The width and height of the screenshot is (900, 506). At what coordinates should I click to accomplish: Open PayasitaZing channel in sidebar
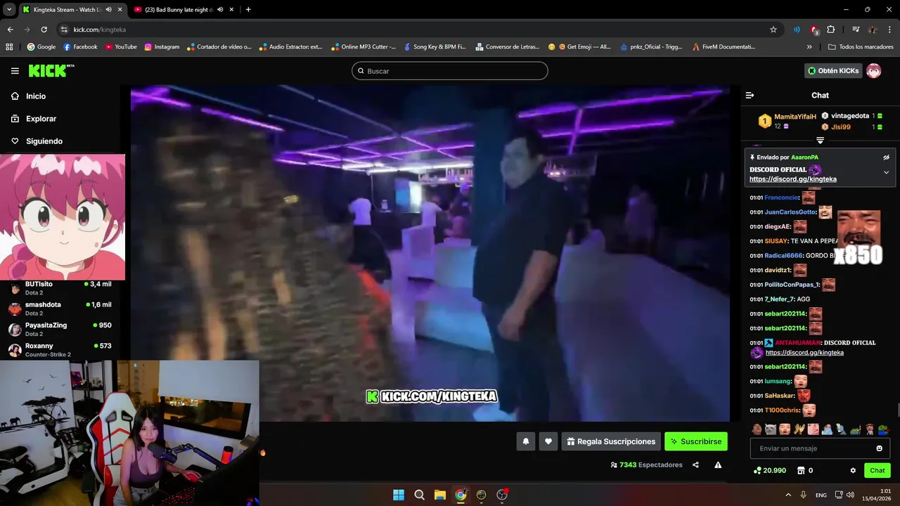pyautogui.click(x=60, y=329)
